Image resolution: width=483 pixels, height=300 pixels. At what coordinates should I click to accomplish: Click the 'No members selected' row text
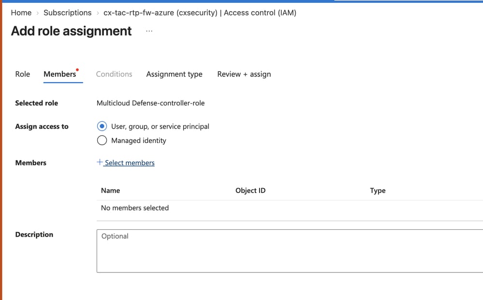tap(135, 208)
